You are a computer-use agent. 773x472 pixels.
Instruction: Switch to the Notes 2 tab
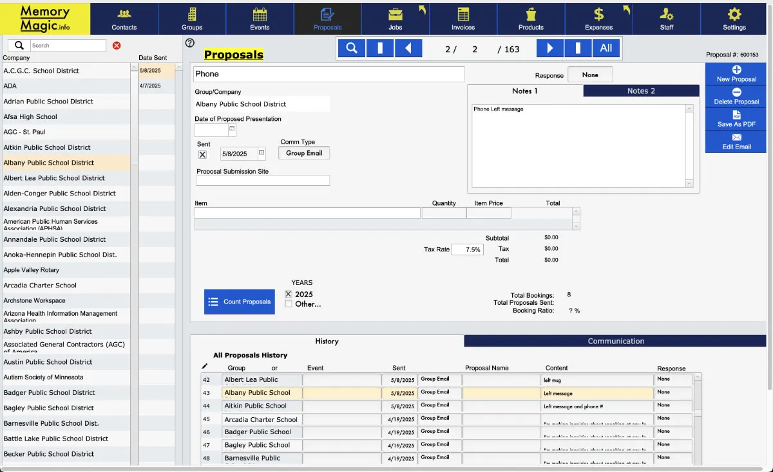[641, 91]
